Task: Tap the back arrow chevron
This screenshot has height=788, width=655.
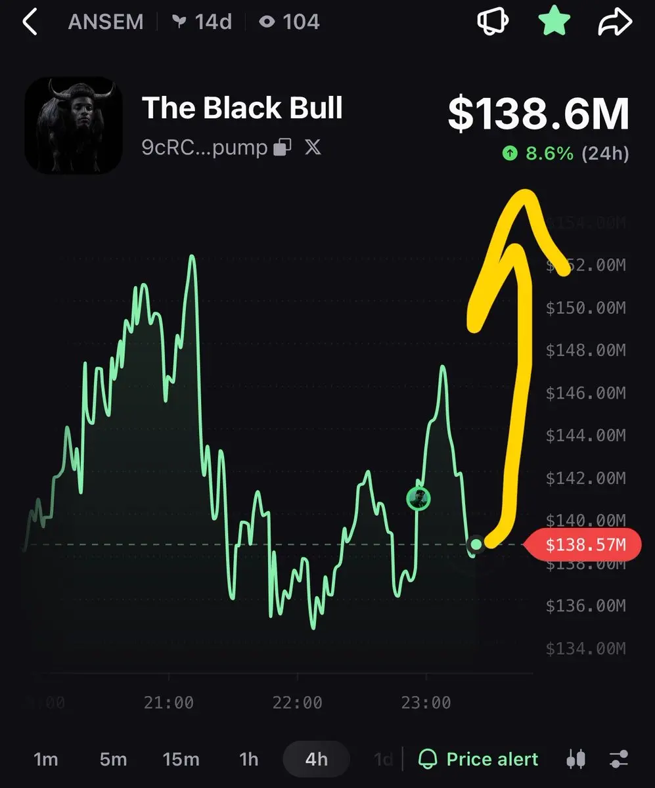Action: [30, 22]
